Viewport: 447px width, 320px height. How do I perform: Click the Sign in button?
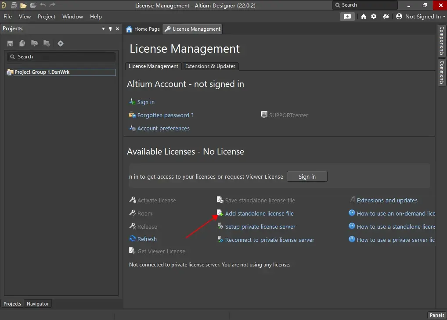pyautogui.click(x=307, y=176)
